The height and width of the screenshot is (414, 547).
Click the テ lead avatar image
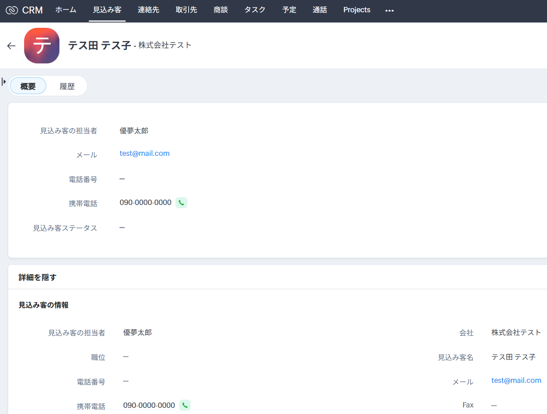tap(42, 46)
